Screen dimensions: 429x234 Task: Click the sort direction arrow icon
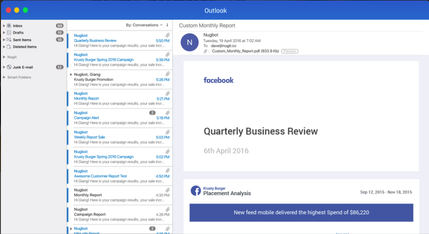point(167,25)
